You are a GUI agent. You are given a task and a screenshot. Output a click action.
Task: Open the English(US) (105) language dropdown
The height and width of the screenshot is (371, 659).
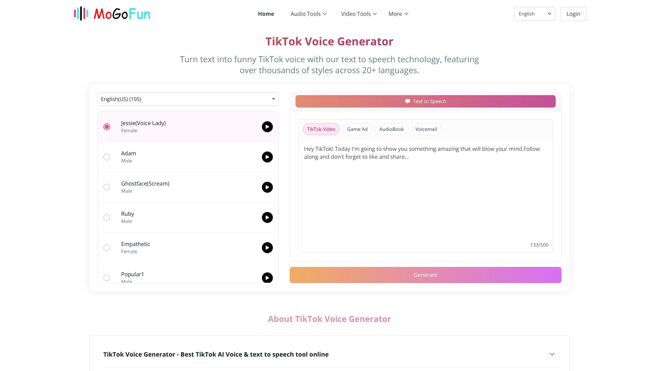[x=188, y=99]
